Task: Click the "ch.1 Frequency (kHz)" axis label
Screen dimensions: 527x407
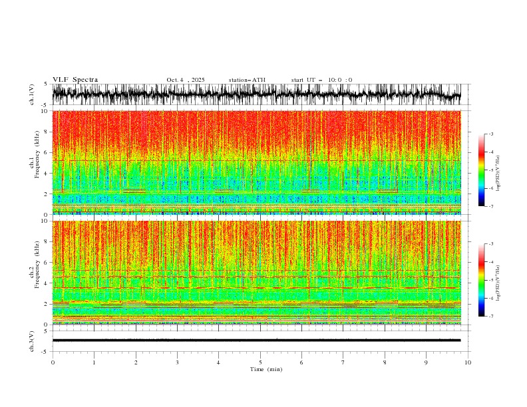Action: [x=35, y=154]
